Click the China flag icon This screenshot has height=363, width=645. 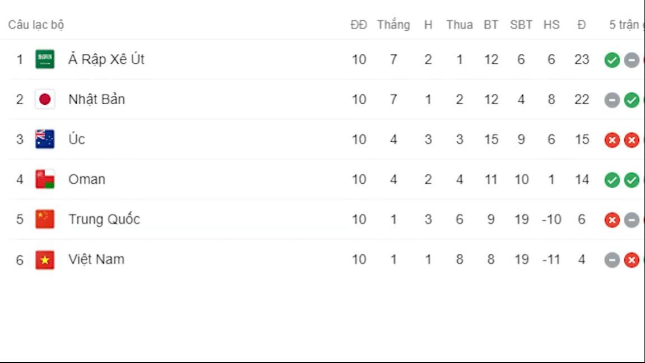pyautogui.click(x=45, y=219)
